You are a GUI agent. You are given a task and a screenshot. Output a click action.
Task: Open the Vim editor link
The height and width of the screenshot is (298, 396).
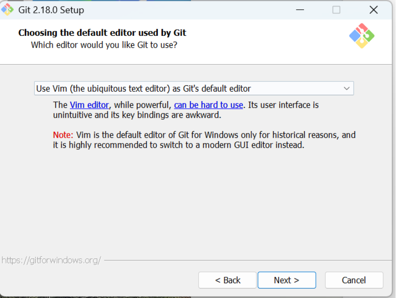[89, 105]
